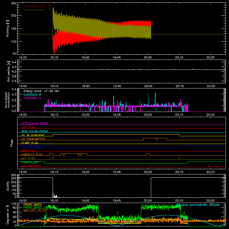Click 19:15 tick under the Pointing plot

tap(54, 58)
